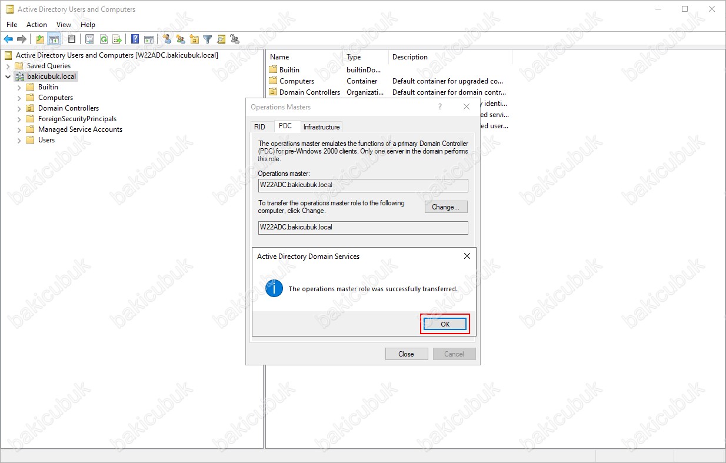Image resolution: width=726 pixels, height=463 pixels.
Task: Expand the Saved Queries tree node
Action: (x=8, y=66)
